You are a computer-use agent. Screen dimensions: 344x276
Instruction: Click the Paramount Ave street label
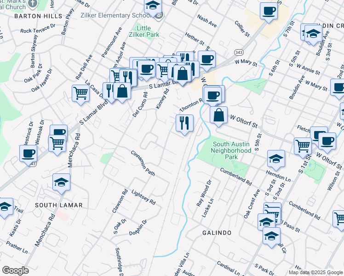(111, 42)
